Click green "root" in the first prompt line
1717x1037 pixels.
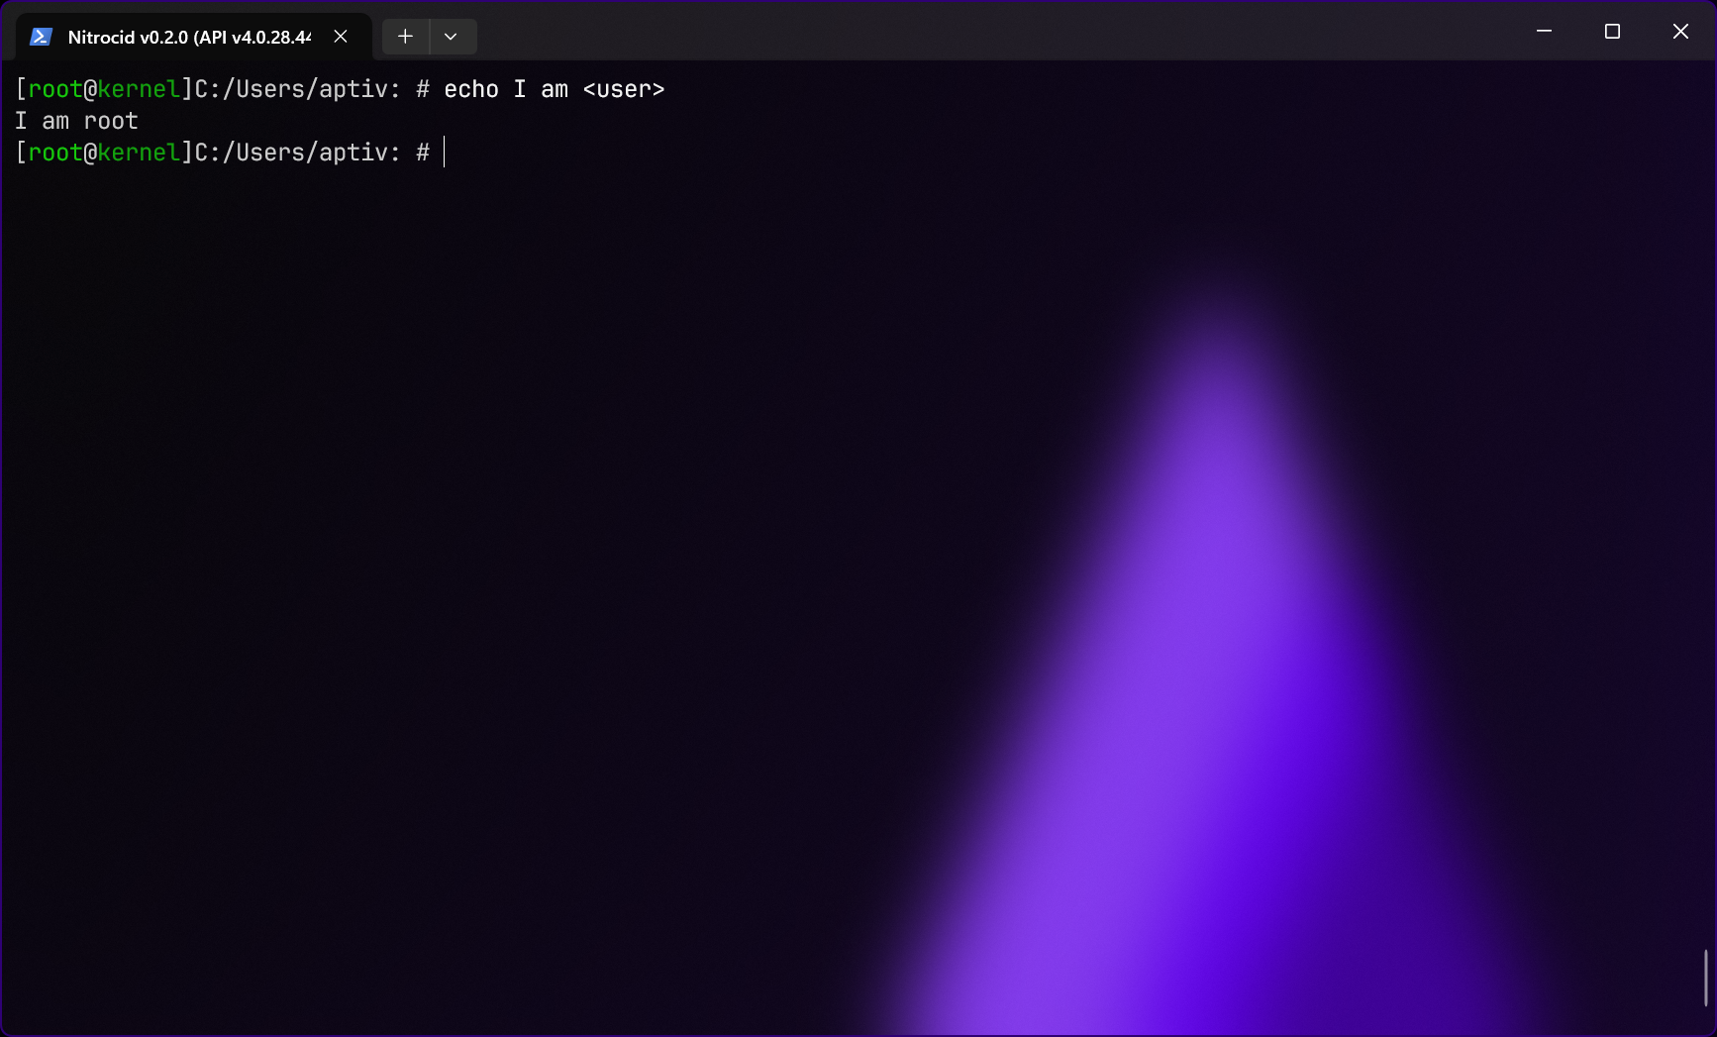[x=55, y=89]
